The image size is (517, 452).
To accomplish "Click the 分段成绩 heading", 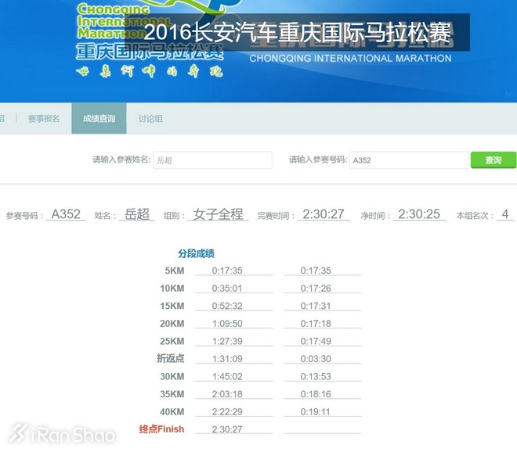I will (196, 253).
